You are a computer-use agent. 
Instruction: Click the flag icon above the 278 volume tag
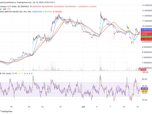click(140, 69)
